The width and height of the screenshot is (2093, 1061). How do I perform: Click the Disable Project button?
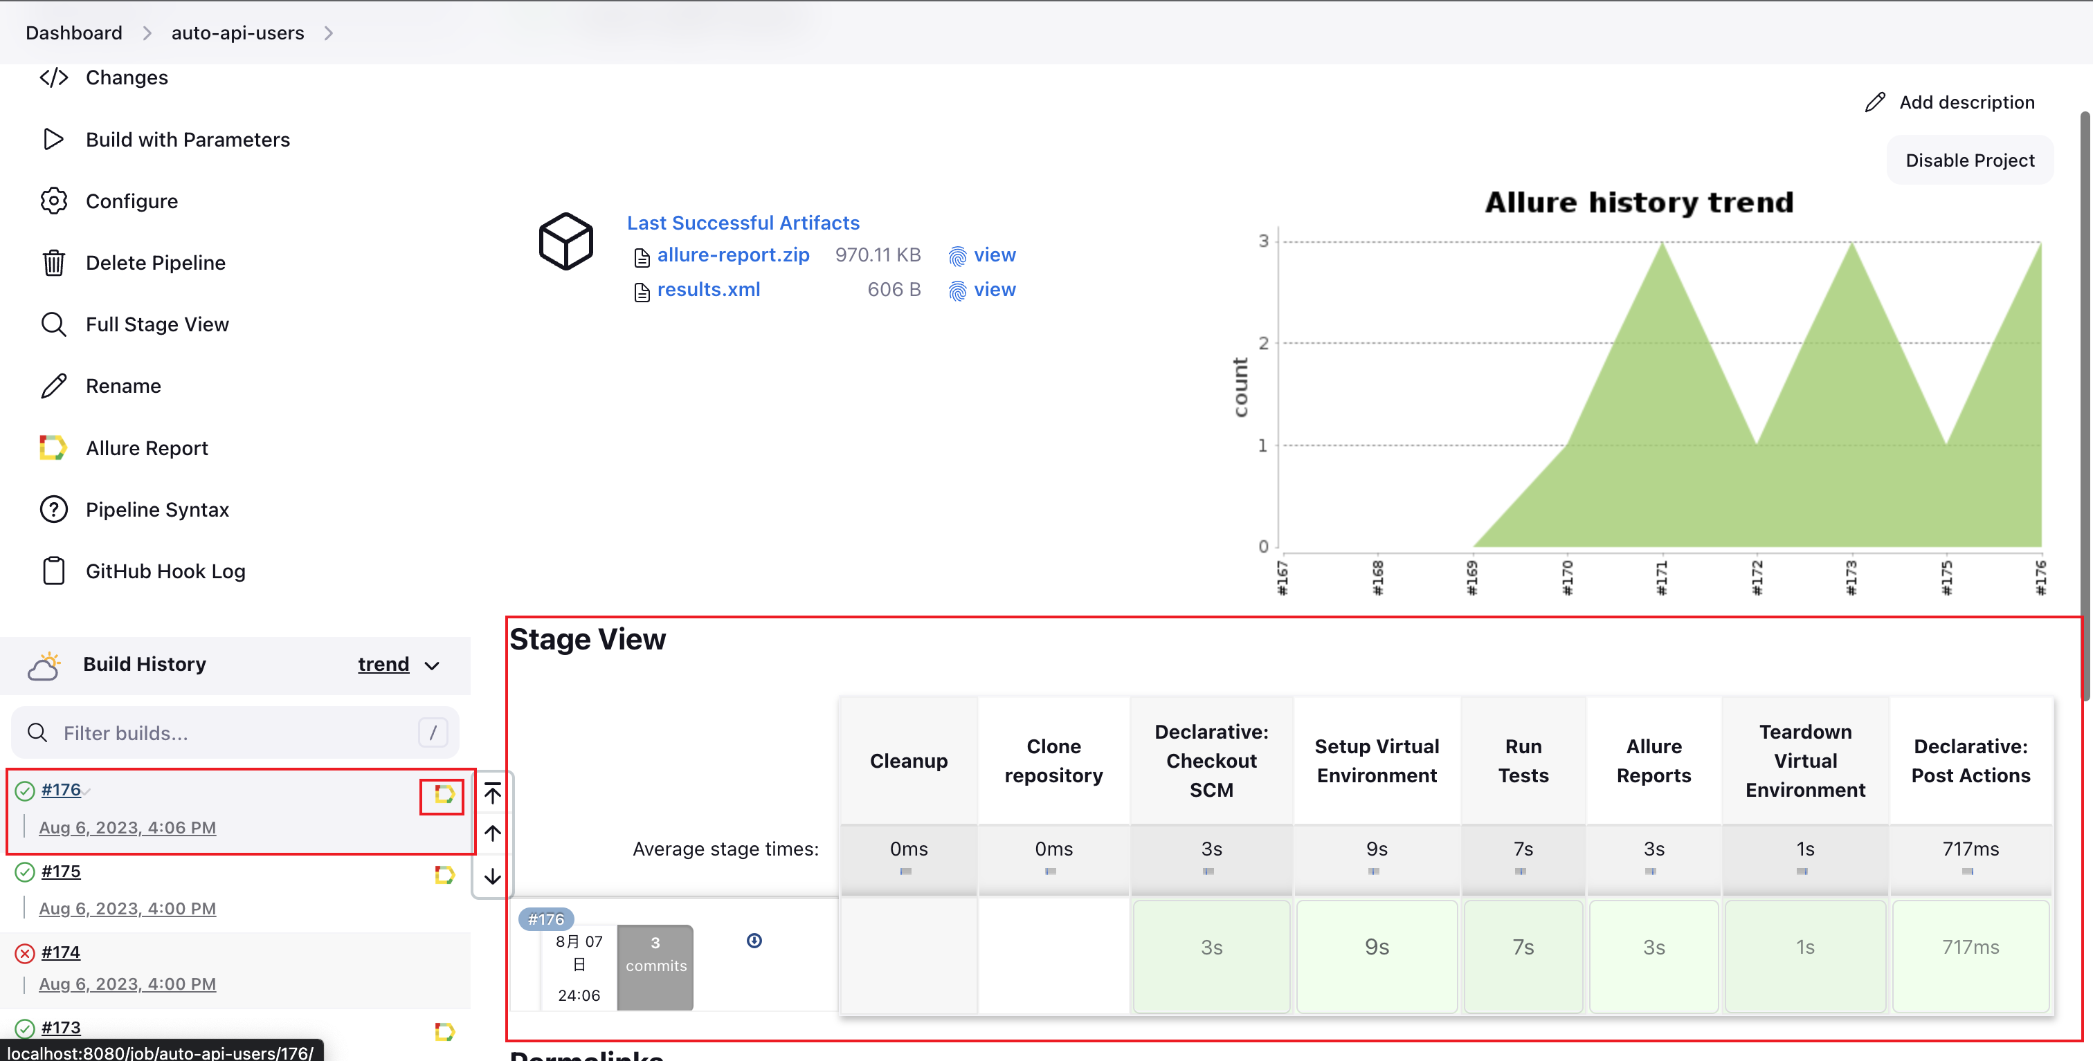1970,160
